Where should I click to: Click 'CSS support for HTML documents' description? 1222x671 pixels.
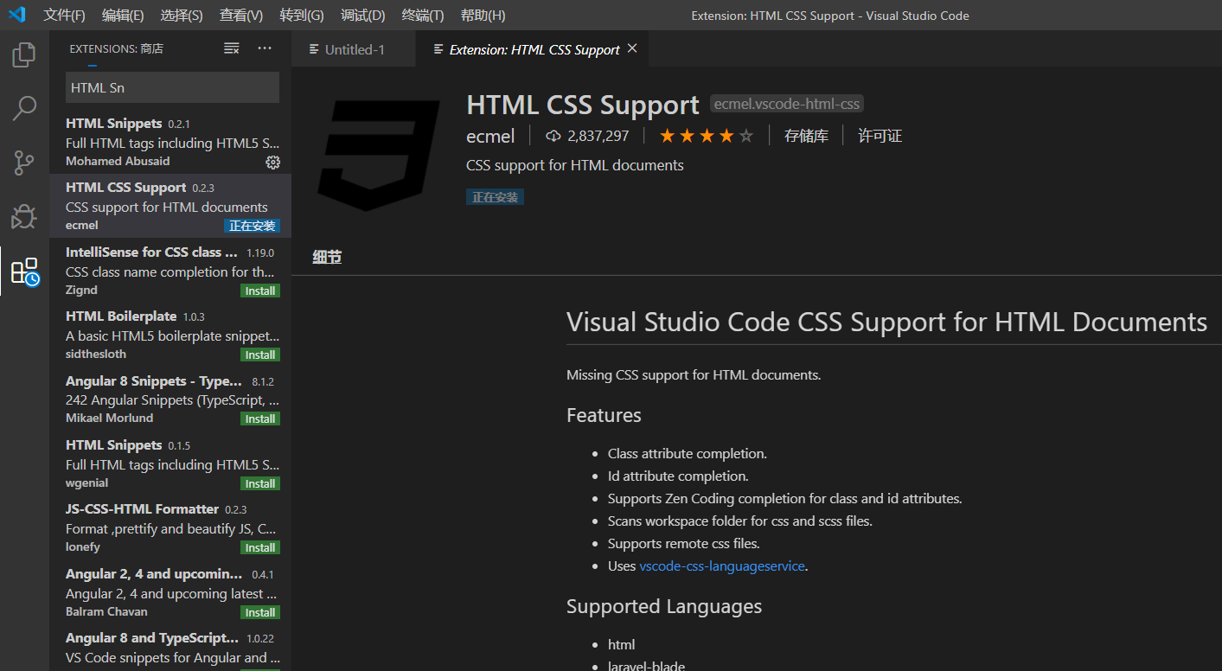point(575,165)
